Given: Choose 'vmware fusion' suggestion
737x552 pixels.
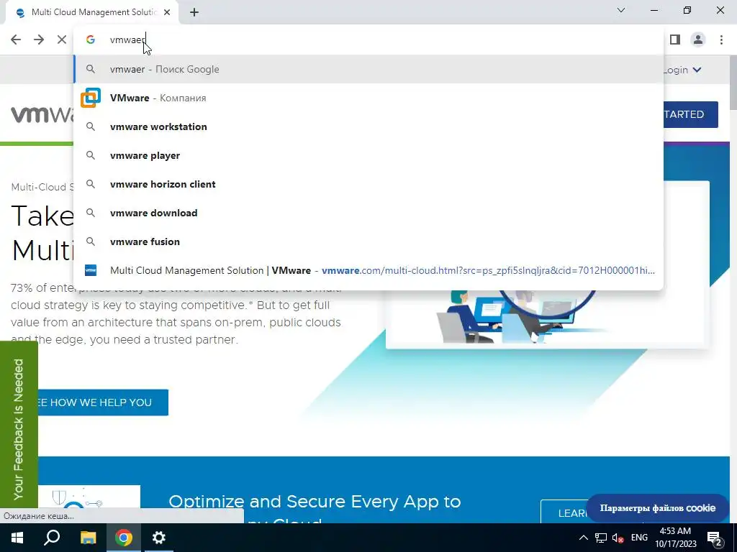Looking at the screenshot, I should tap(368, 241).
